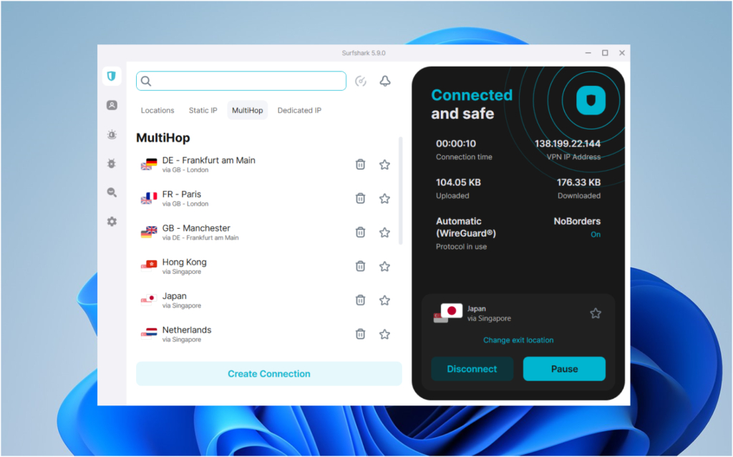Pause the current VPN connection

(x=564, y=369)
